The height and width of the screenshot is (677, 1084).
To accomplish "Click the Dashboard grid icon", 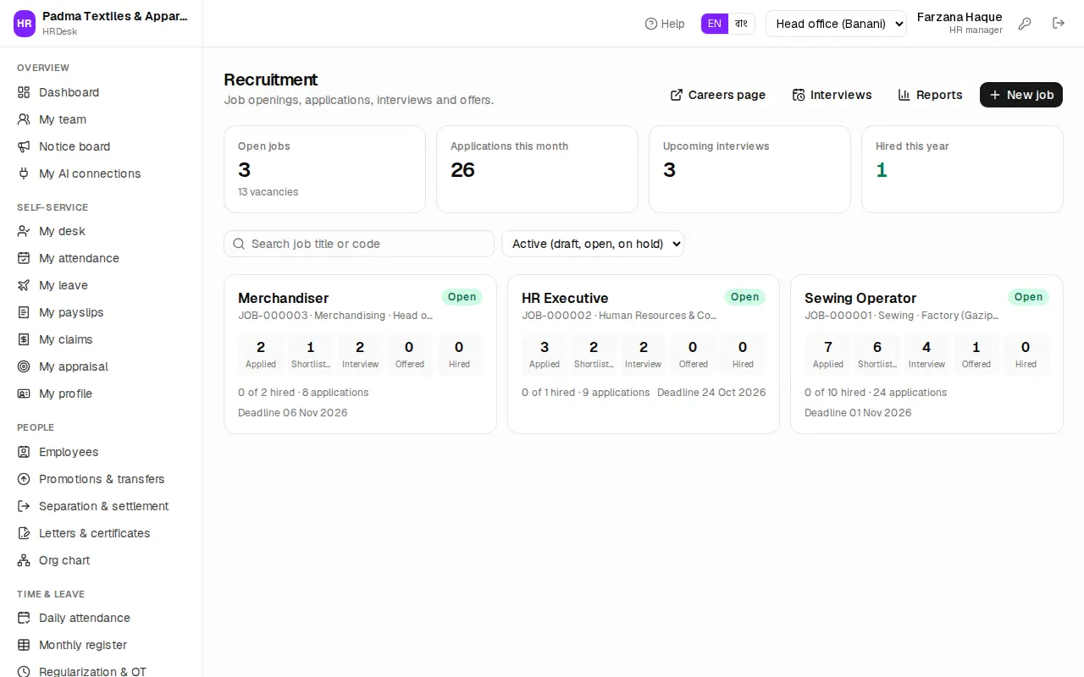I will 24,92.
